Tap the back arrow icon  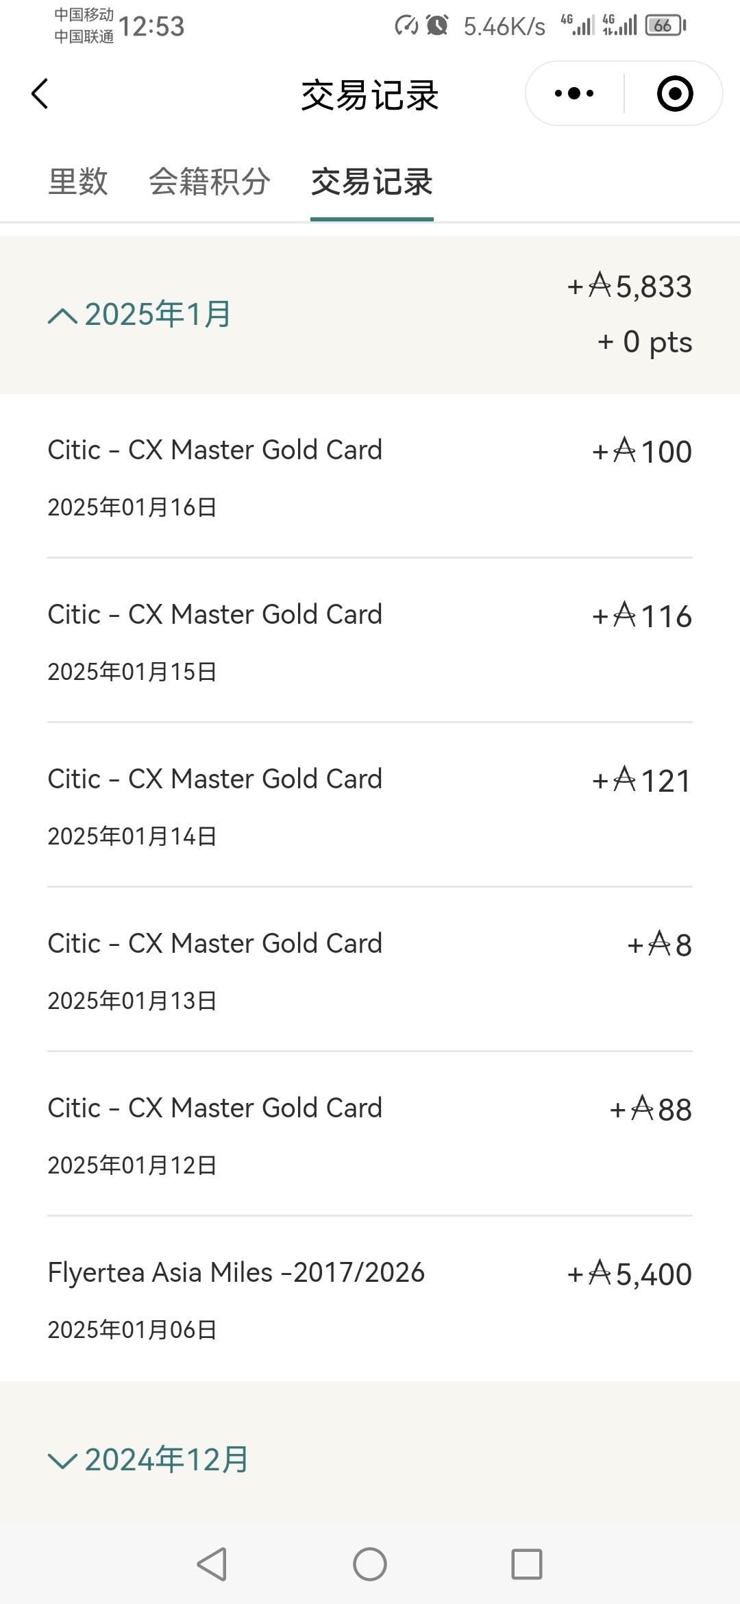click(40, 93)
